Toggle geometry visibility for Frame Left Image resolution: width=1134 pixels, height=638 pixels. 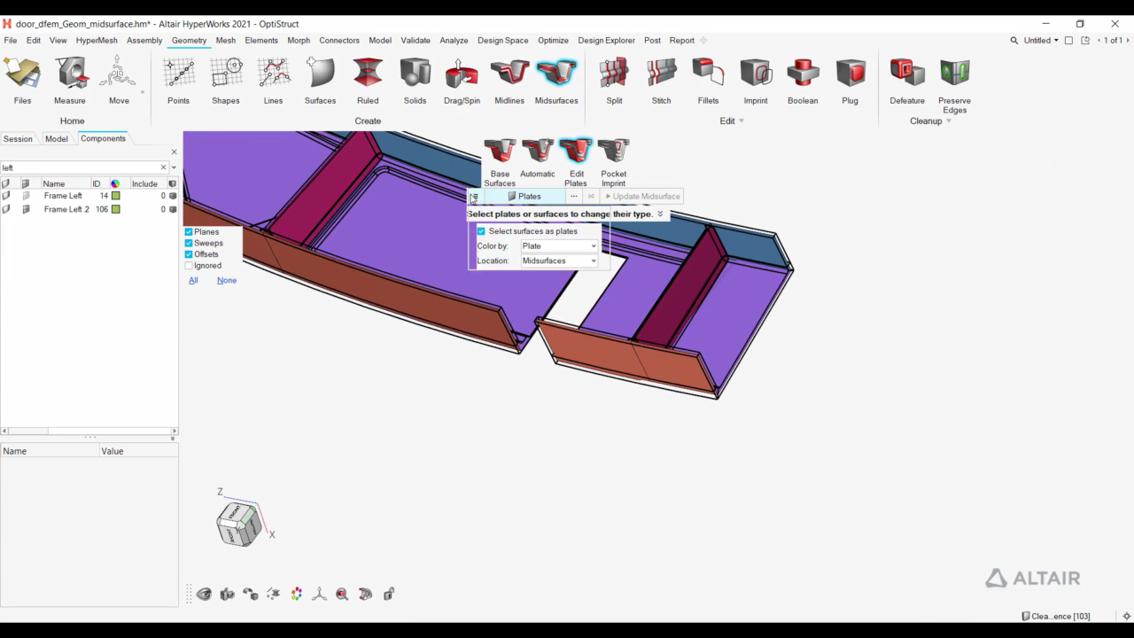click(6, 196)
